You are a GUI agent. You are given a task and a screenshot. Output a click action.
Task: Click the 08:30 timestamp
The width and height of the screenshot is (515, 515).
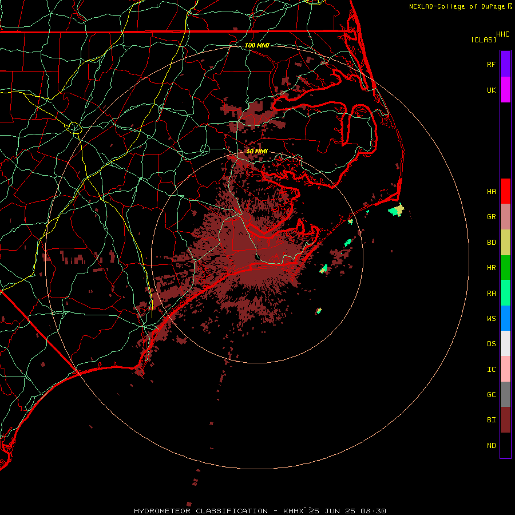373,511
